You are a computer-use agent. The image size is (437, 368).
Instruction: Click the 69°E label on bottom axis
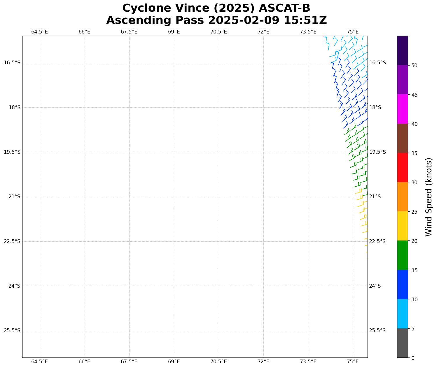[174, 362]
